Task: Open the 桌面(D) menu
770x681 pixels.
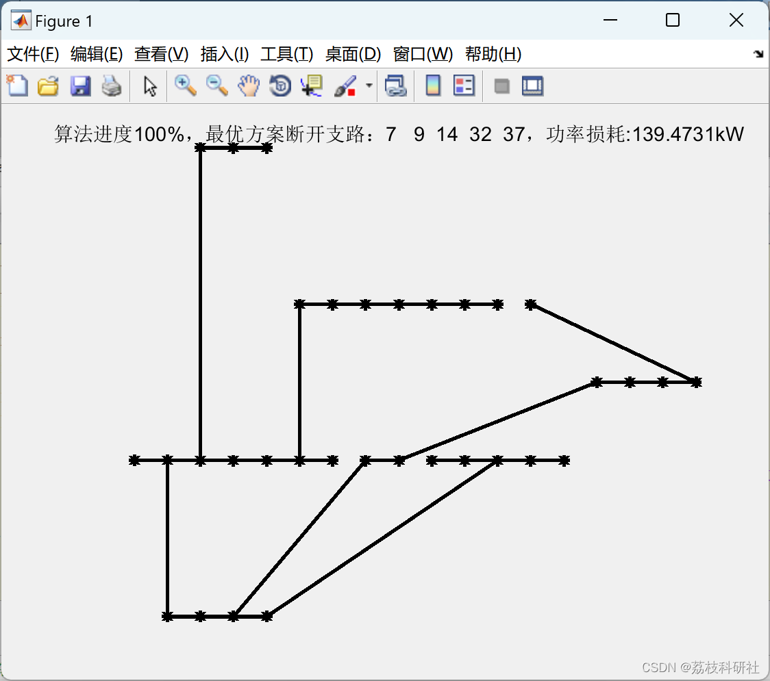Action: click(353, 54)
